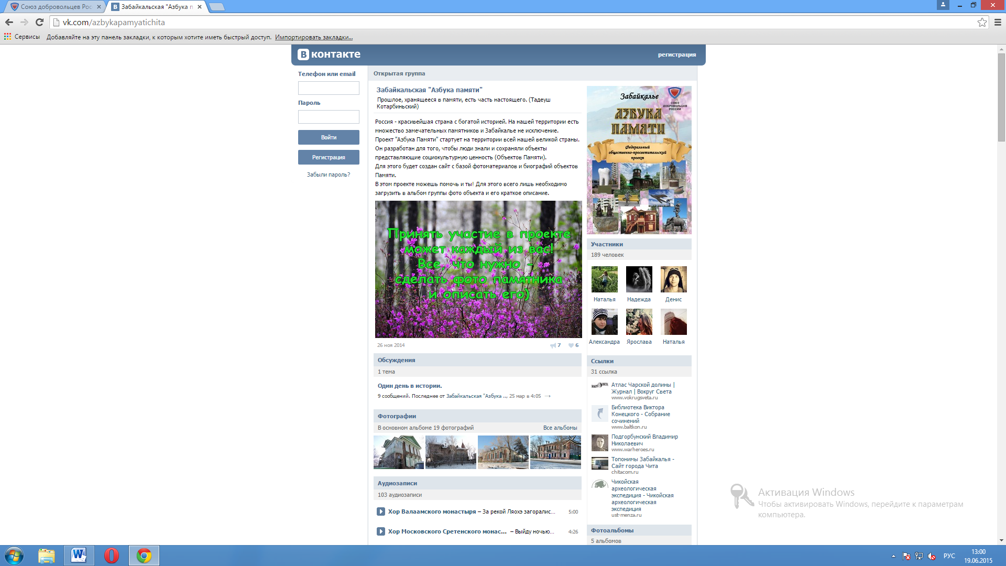Screen dimensions: 1006x566
Task: Click the address bar URL
Action: click(114, 23)
